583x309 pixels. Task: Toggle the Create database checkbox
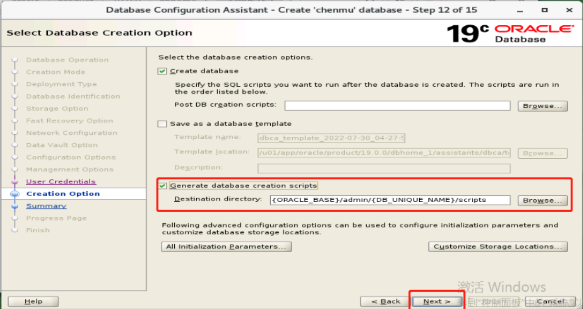[x=162, y=71]
